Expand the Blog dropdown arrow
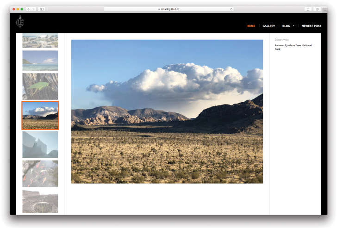The height and width of the screenshot is (228, 337). pyautogui.click(x=293, y=26)
